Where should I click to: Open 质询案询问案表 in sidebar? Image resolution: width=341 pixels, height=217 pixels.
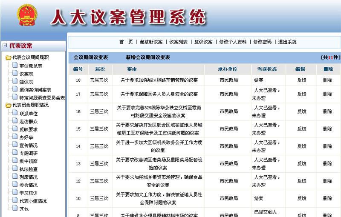pos(35,90)
